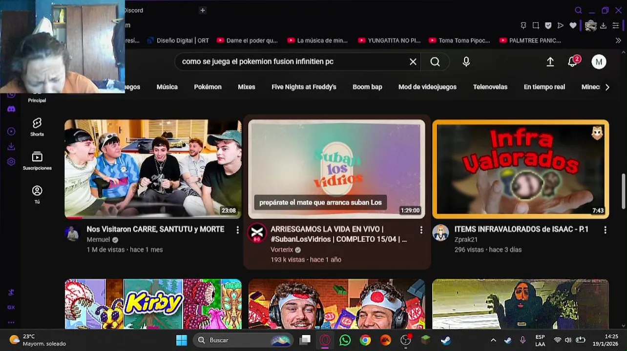Open the Tú profile section
Image resolution: width=627 pixels, height=351 pixels.
pyautogui.click(x=37, y=195)
